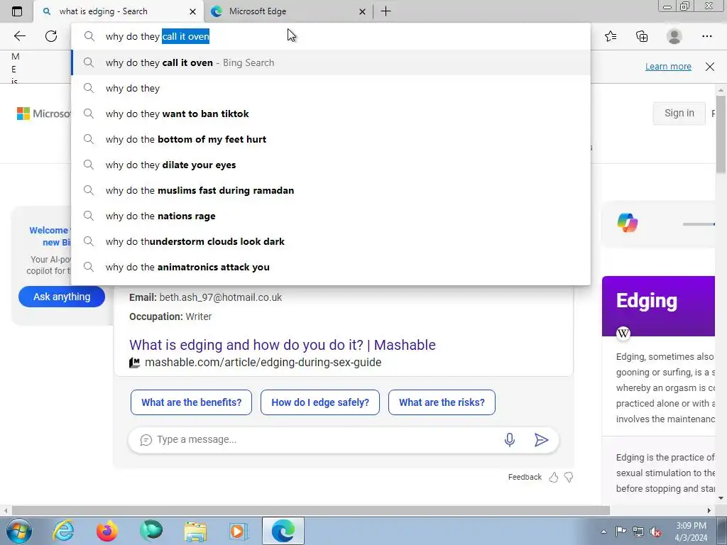
Task: Open the 'Learn more' link
Action: point(668,66)
